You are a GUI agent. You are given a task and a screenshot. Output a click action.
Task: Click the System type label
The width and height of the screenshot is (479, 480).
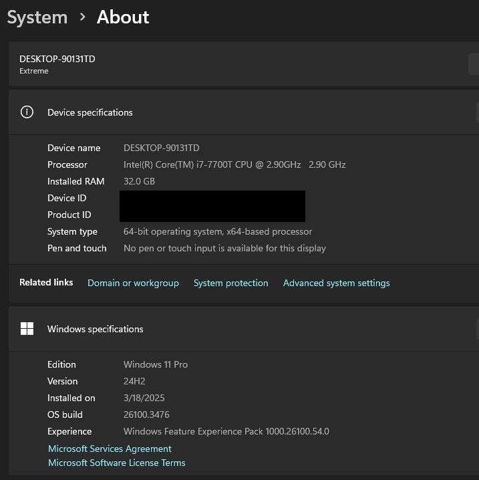[73, 232]
